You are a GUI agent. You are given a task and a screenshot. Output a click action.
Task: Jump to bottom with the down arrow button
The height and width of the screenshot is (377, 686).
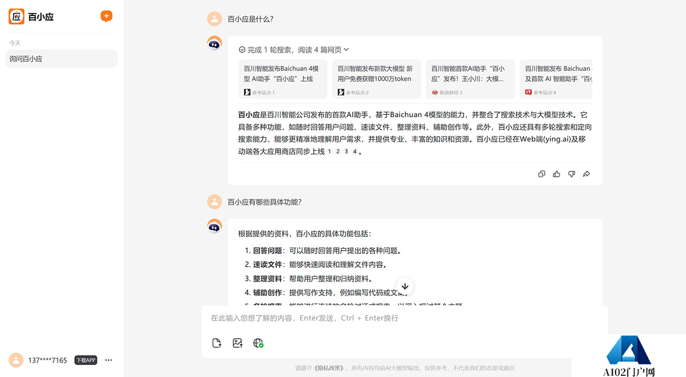405,286
